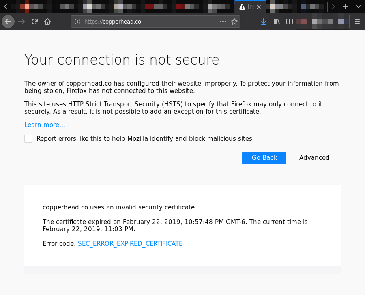Click the text 'copperhead.co uses an invalid security certificate.'
The height and width of the screenshot is (295, 365).
(x=119, y=207)
